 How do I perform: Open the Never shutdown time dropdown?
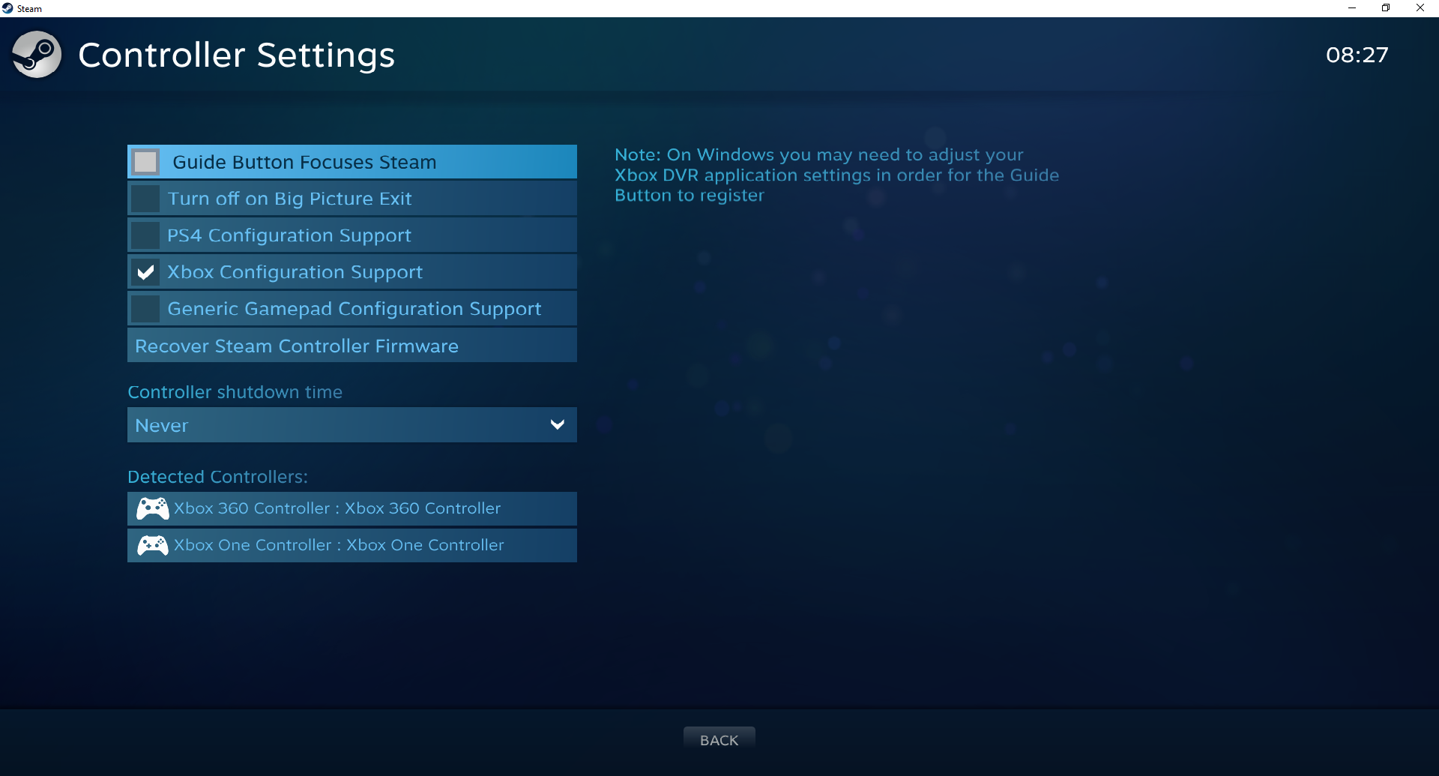click(x=352, y=425)
